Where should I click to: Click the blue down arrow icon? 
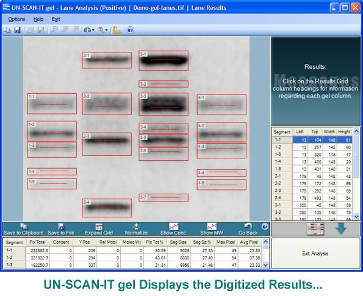pos(341,228)
